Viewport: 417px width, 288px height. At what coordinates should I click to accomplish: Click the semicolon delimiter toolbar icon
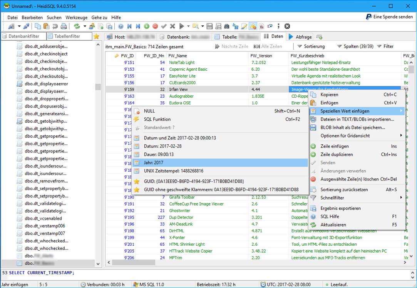[x=278, y=26]
